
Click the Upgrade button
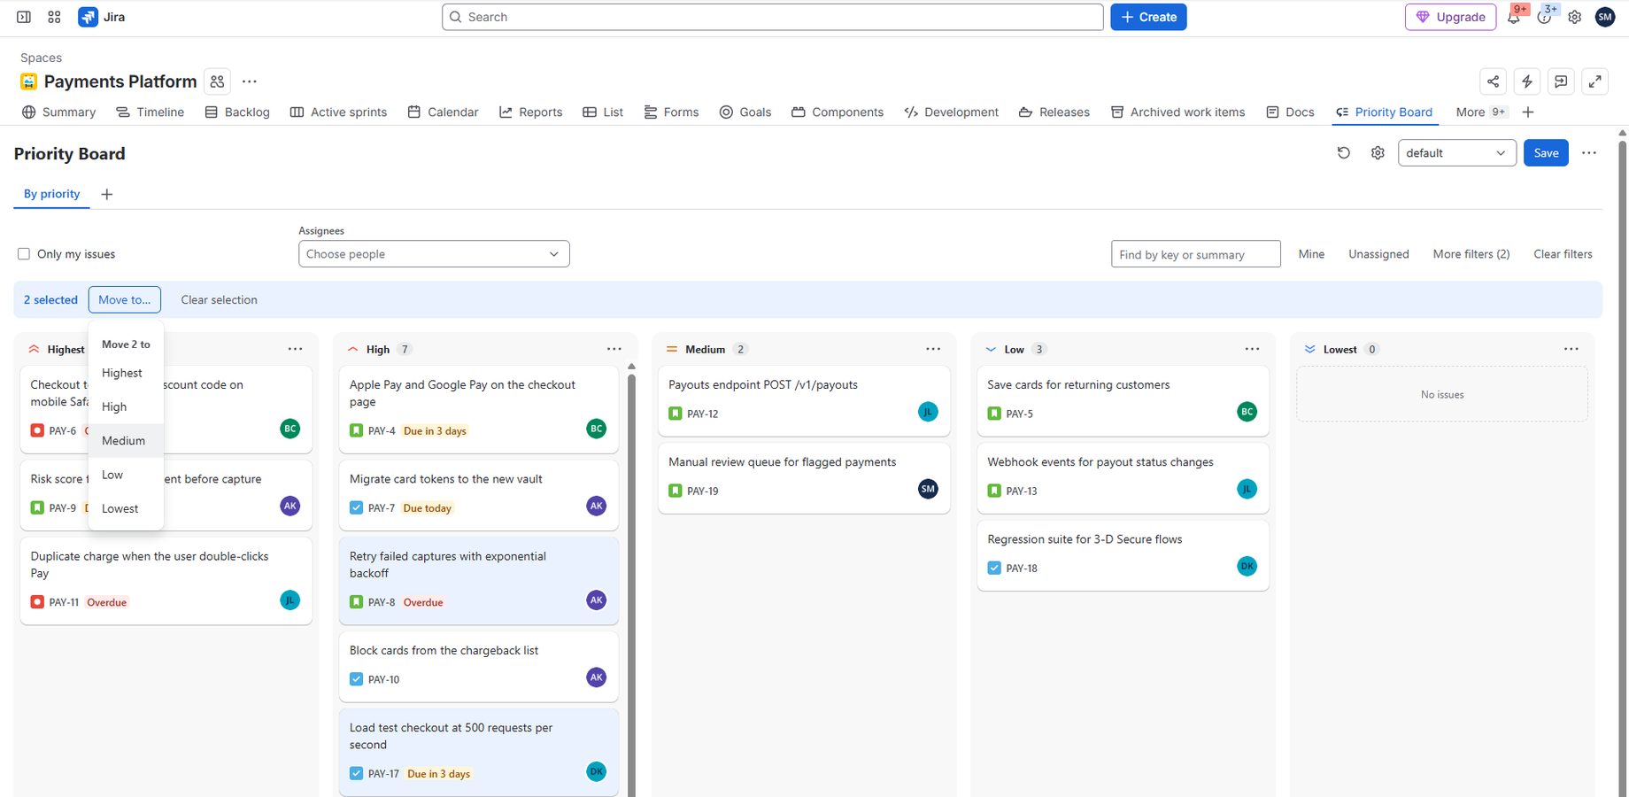[1450, 17]
